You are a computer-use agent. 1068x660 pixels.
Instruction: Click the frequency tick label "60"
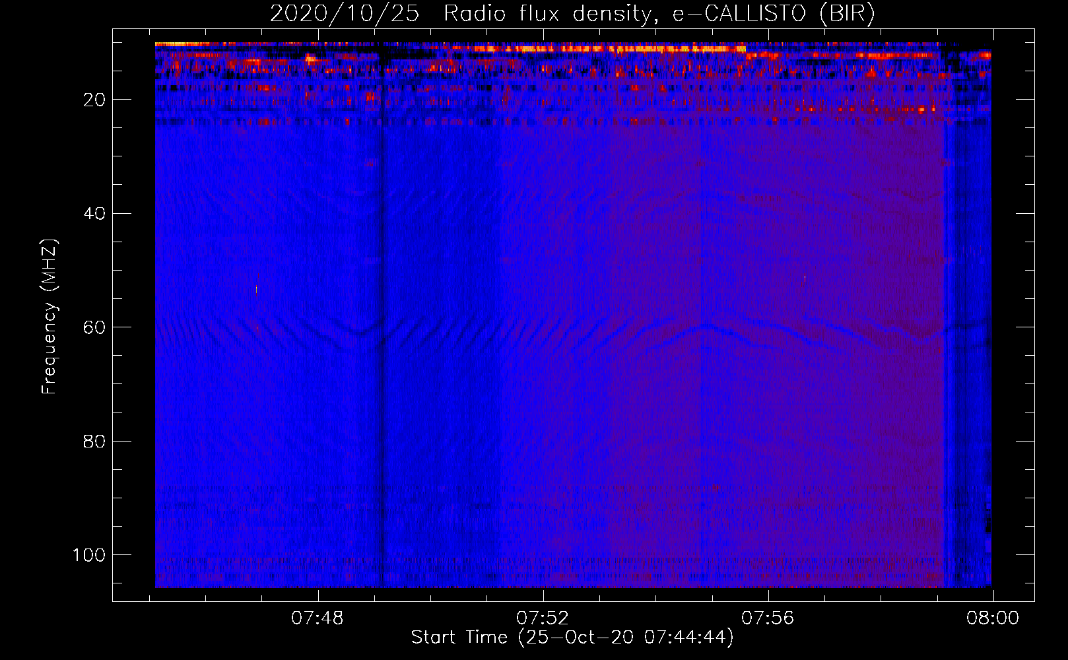click(x=94, y=327)
